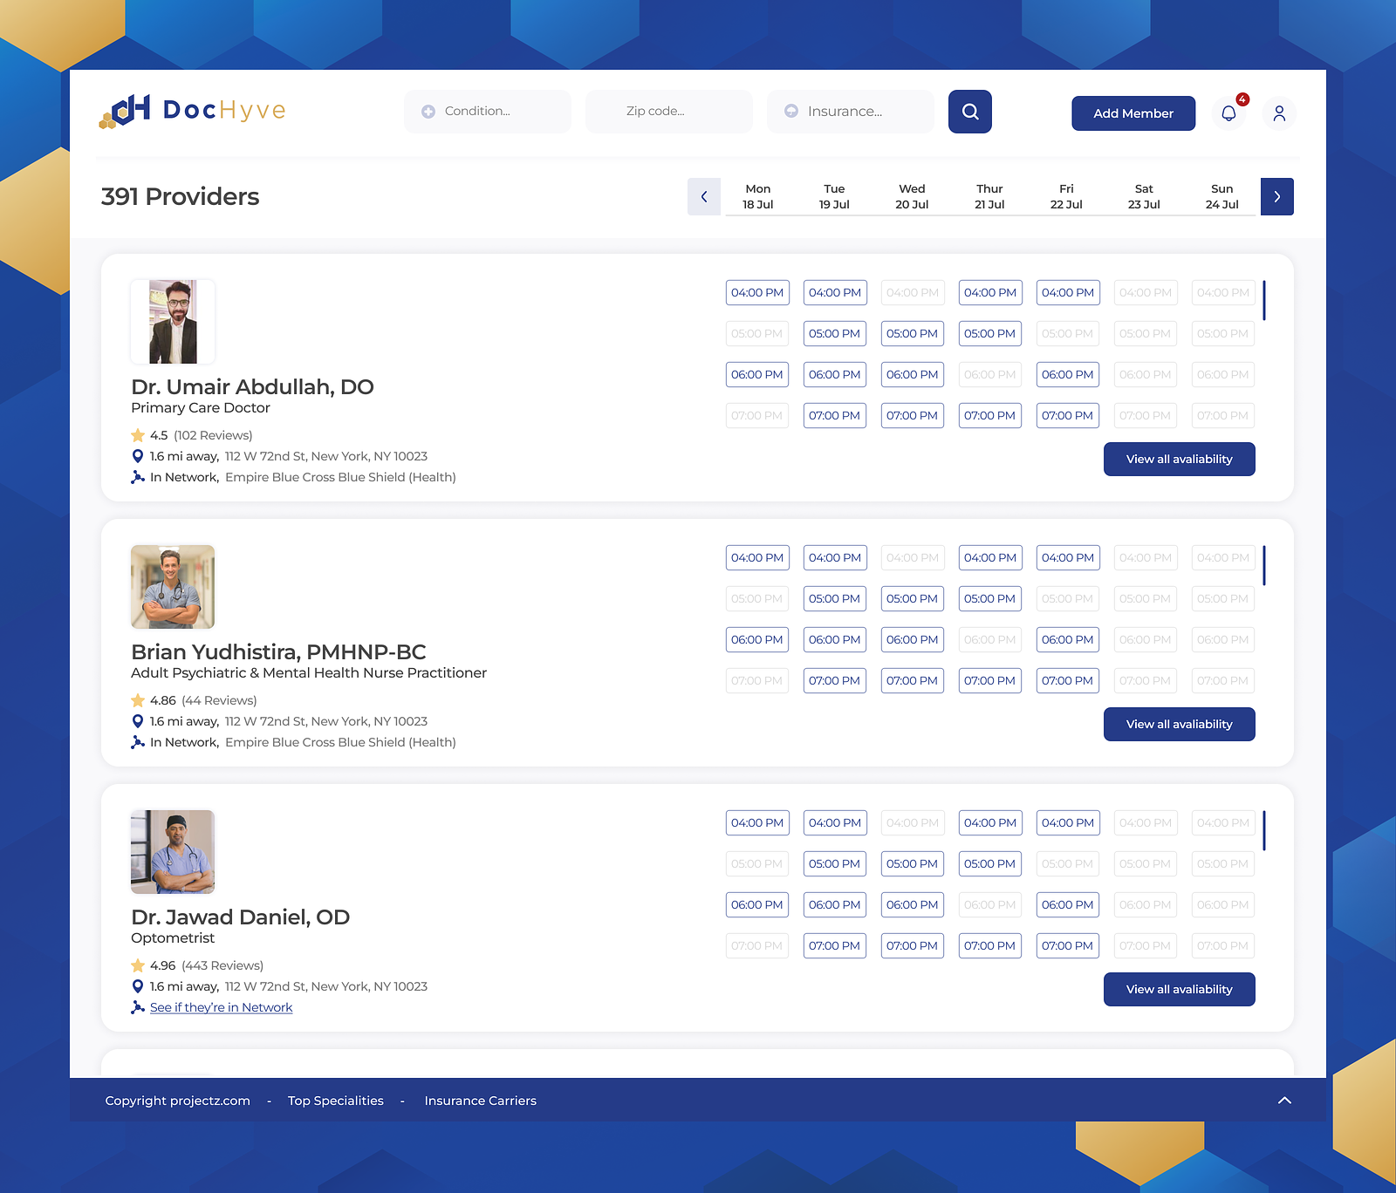1396x1193 pixels.
Task: Select Monday 04:00 PM slot for Dr. Umair
Action: tap(756, 292)
